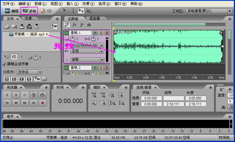Select the scrub tool in the toolbar
This screenshot has height=142, width=235.
coord(89,11)
